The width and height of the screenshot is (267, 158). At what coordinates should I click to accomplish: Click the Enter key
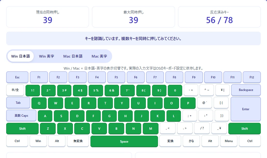246,109
